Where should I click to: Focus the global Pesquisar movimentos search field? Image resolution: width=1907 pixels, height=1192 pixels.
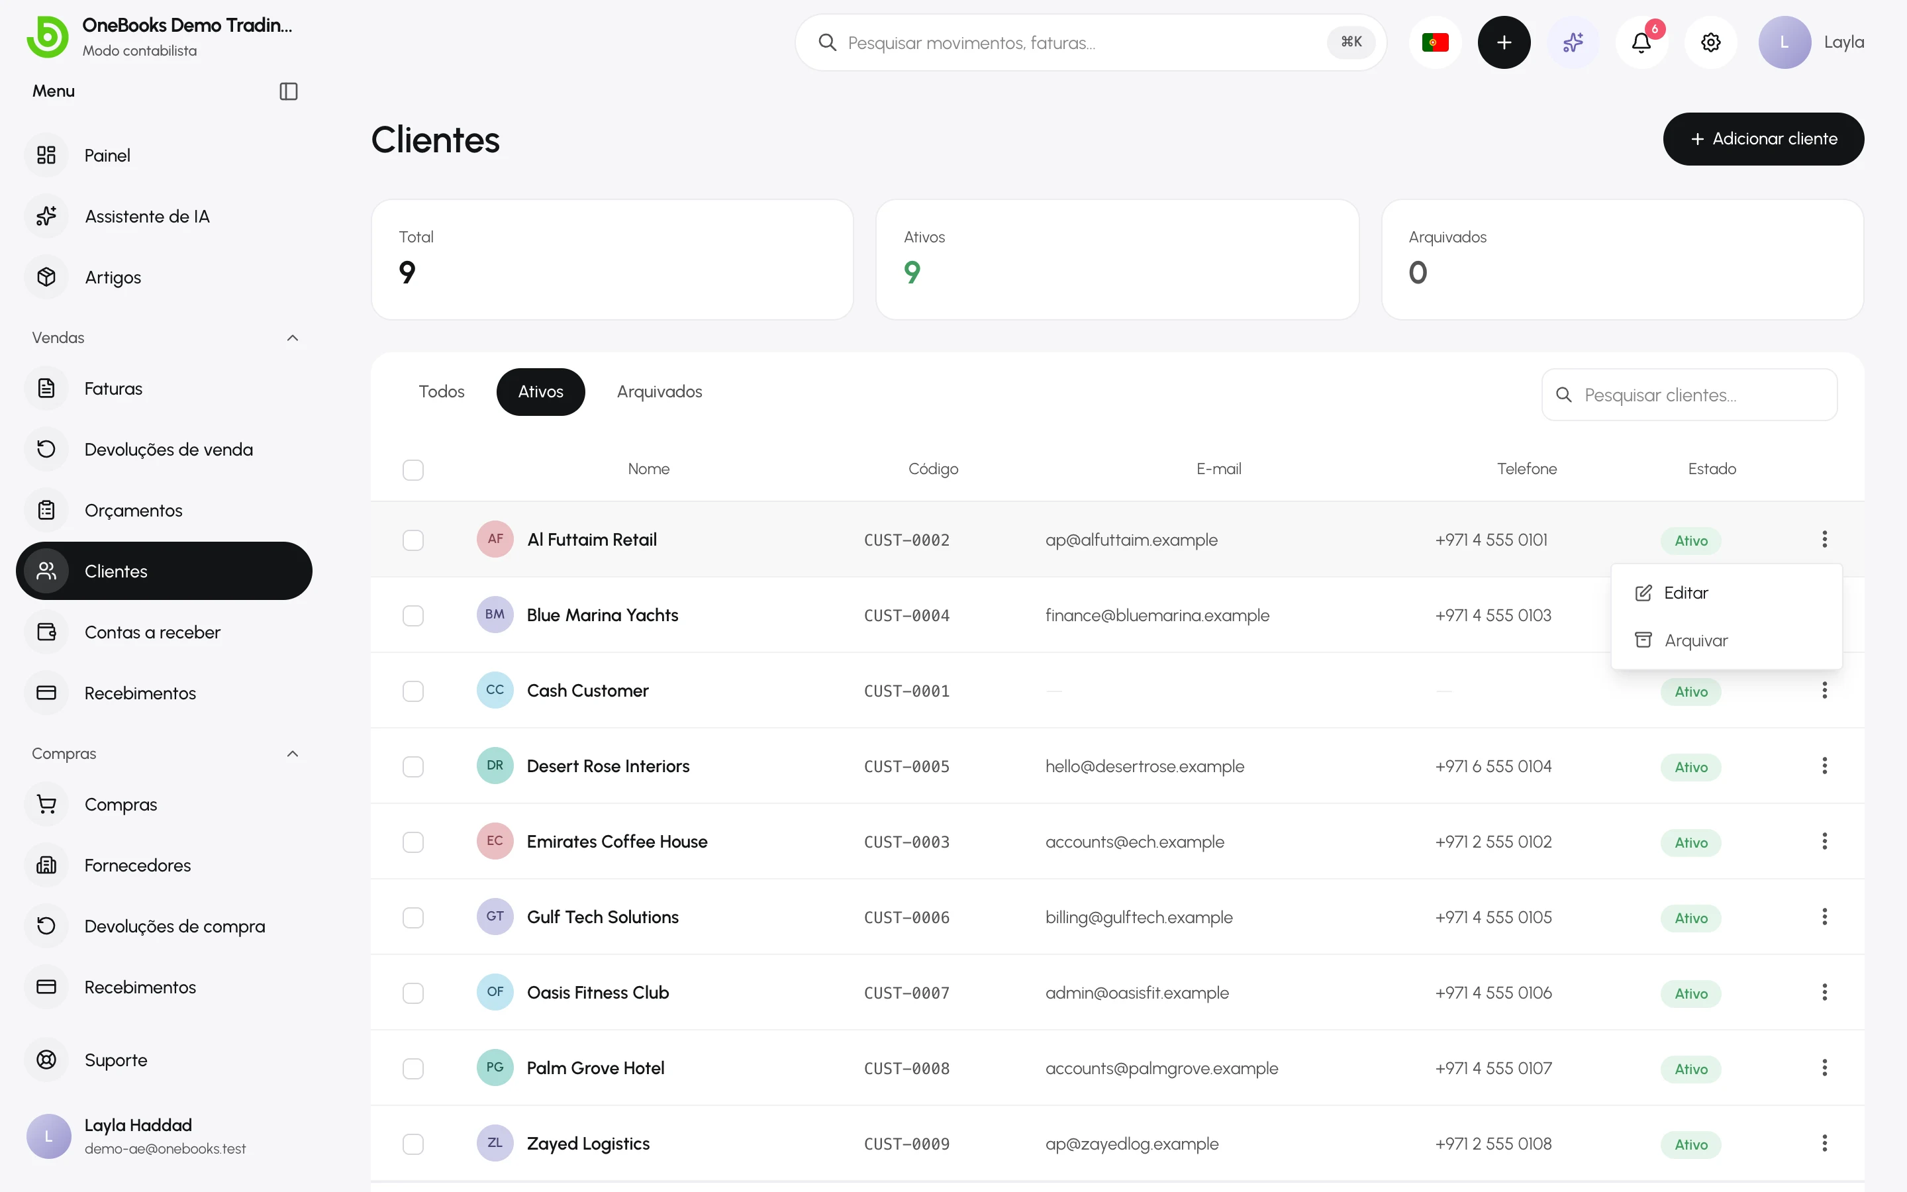tap(1091, 42)
